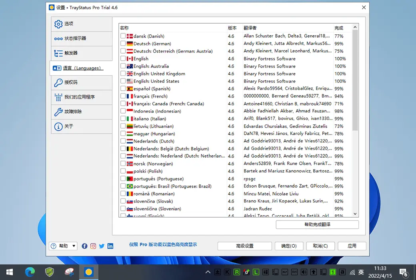The width and height of the screenshot is (416, 280).
Task: Click the Num Lock 1 tray icon
Action: pos(333,272)
